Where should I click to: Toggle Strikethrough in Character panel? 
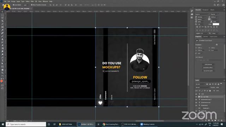coord(217,27)
